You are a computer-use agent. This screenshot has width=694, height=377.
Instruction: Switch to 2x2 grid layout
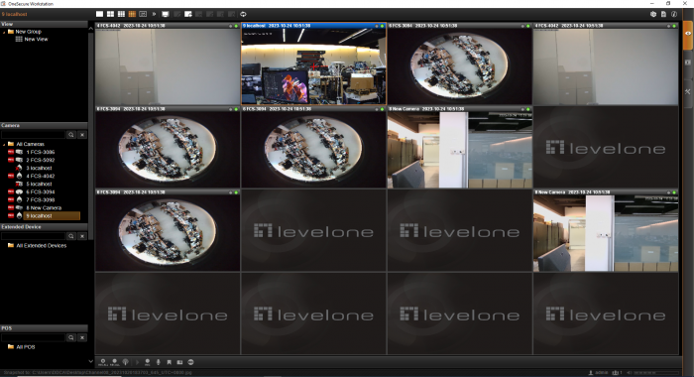[110, 14]
